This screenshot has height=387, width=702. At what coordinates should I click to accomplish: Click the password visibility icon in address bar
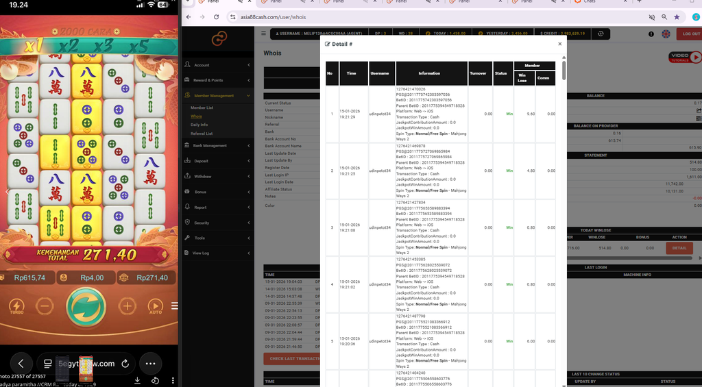[652, 17]
